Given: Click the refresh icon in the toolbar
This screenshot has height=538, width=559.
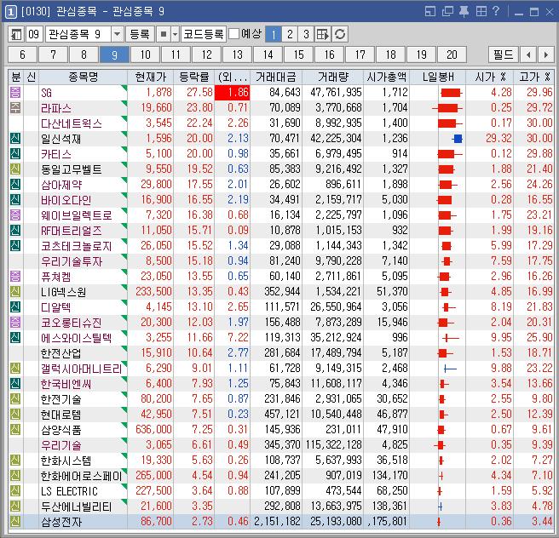Looking at the screenshot, I should [x=340, y=35].
